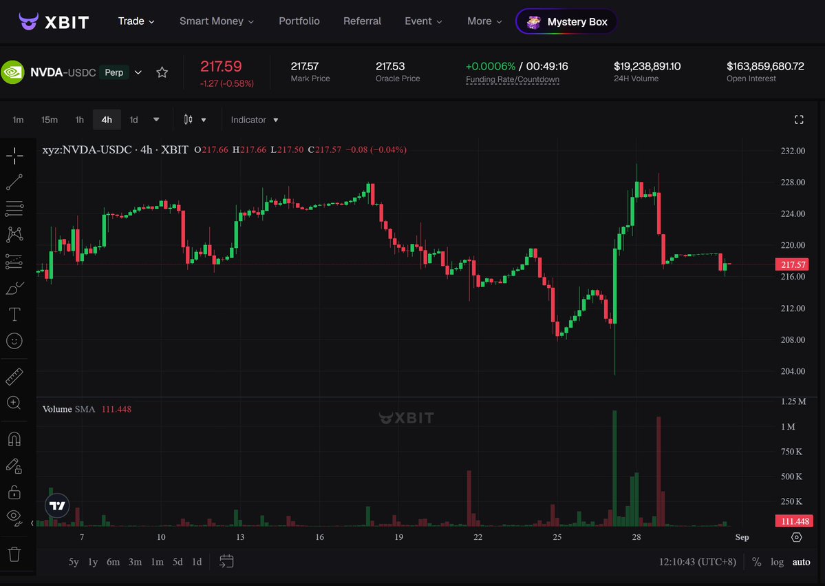Set chart range to 5d
The width and height of the screenshot is (825, 586).
click(178, 562)
